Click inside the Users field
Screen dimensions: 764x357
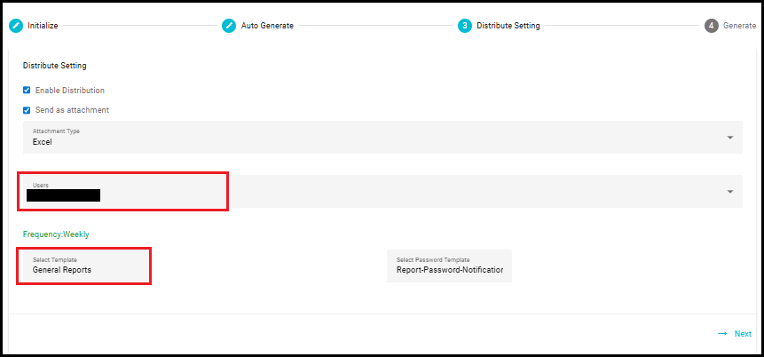click(x=382, y=192)
